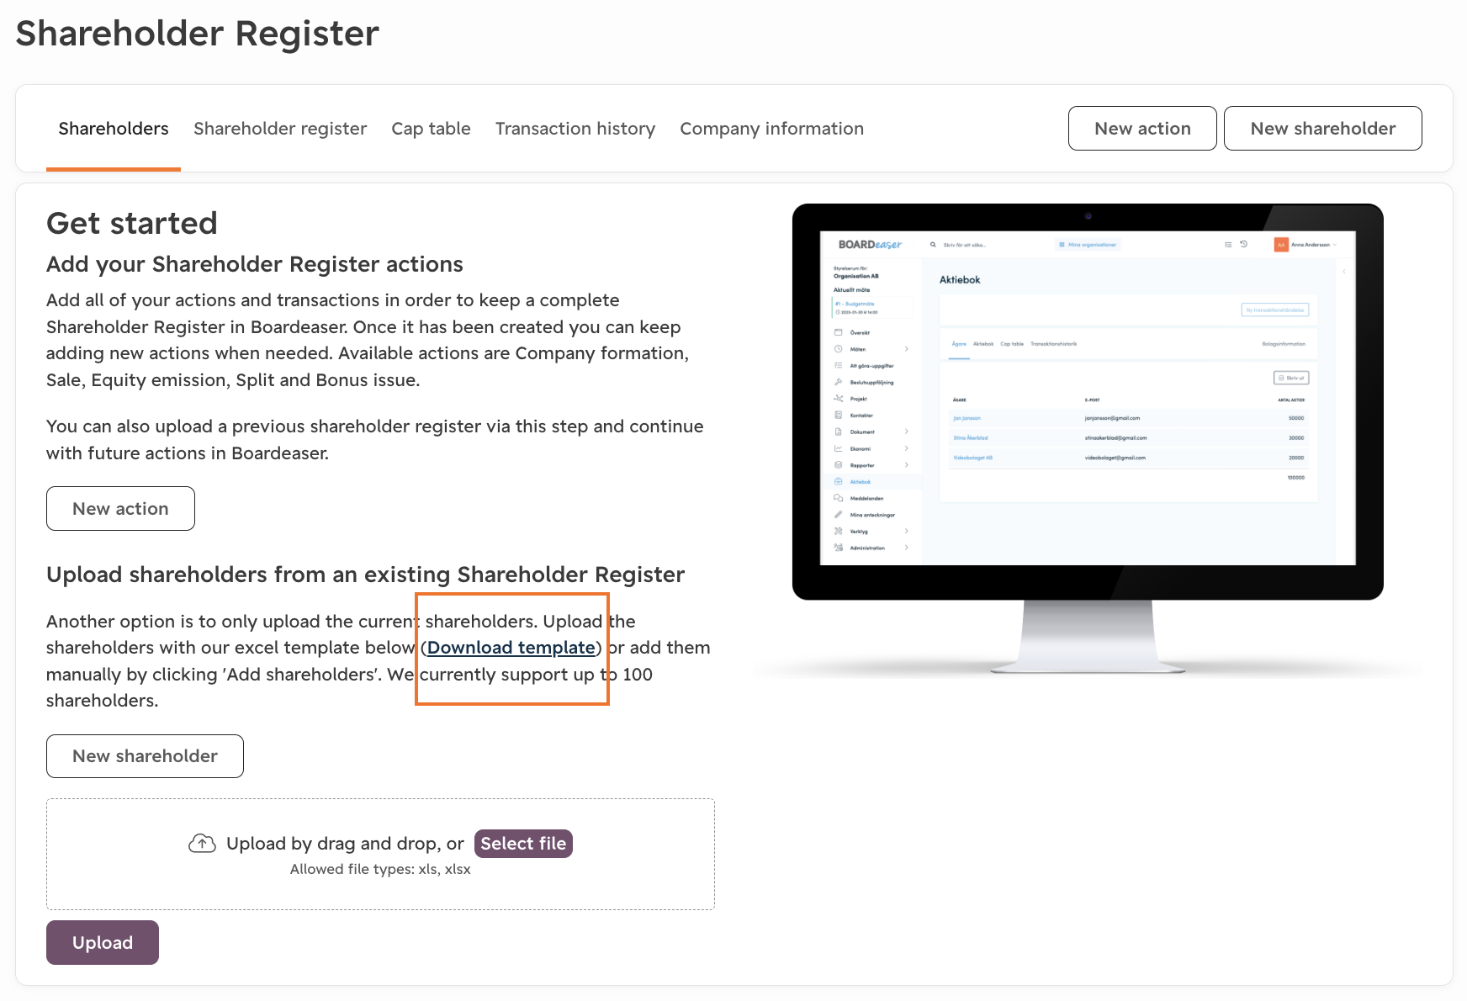This screenshot has width=1467, height=1001.
Task: Open the Shareholders tab
Action: [x=114, y=129]
